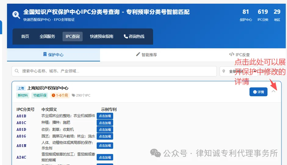Click IPC code A24C
The height and width of the screenshot is (165, 287).
[x=21, y=157]
